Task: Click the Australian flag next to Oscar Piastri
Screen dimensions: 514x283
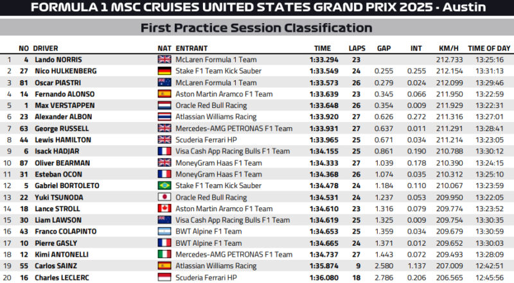Action: pyautogui.click(x=164, y=82)
